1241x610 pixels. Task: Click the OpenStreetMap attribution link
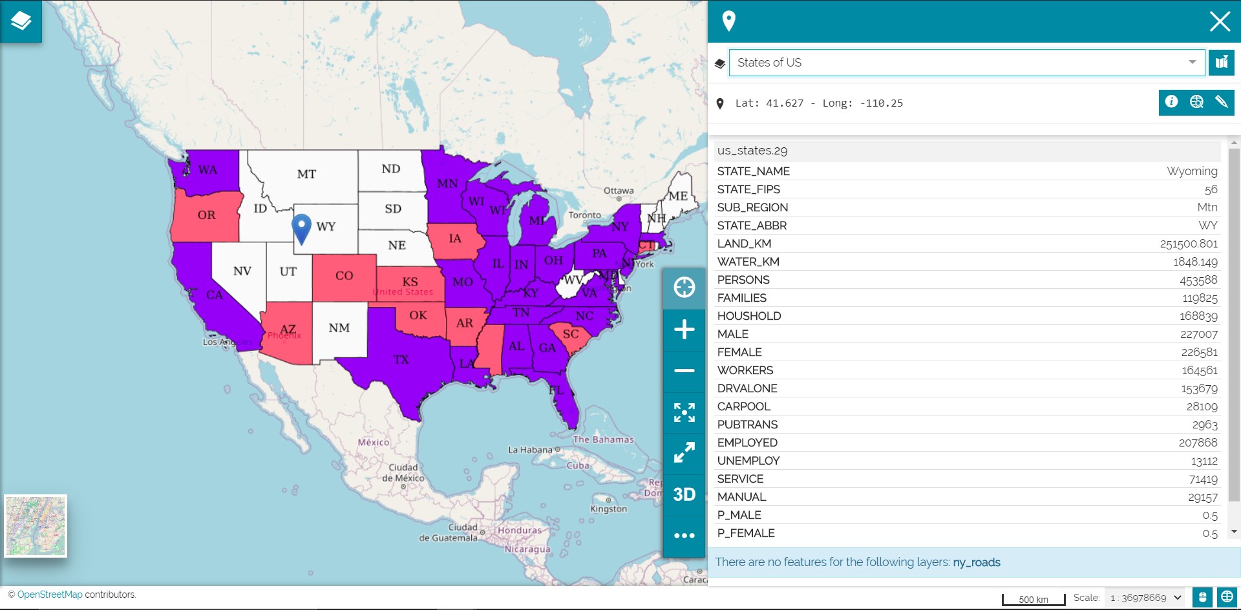50,594
